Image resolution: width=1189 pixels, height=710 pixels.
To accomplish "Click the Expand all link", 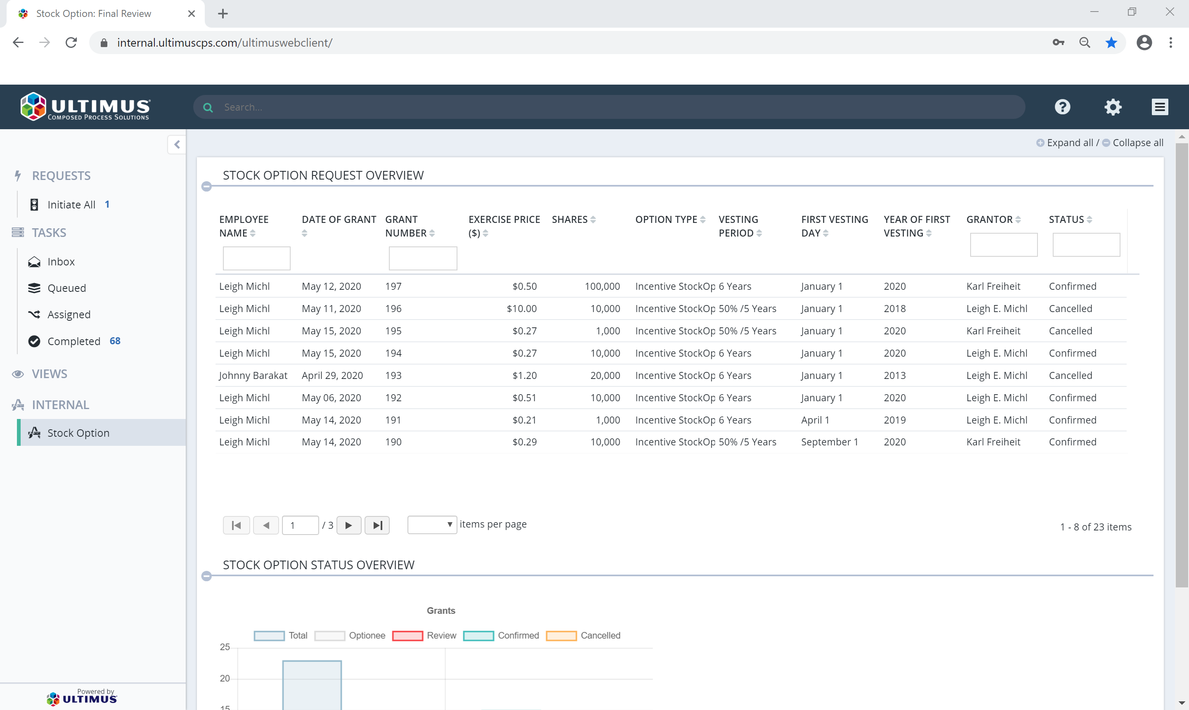I will tap(1071, 142).
